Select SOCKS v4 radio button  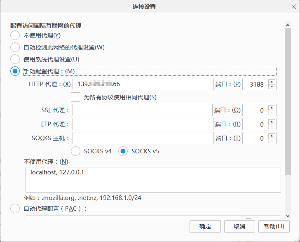[76, 151]
